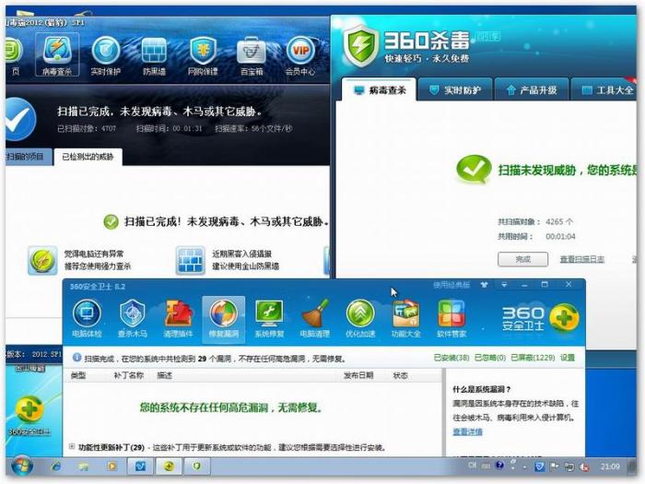The height and width of the screenshot is (484, 645).
Task: Open 清理插件 in 360安全卫士
Action: [178, 319]
